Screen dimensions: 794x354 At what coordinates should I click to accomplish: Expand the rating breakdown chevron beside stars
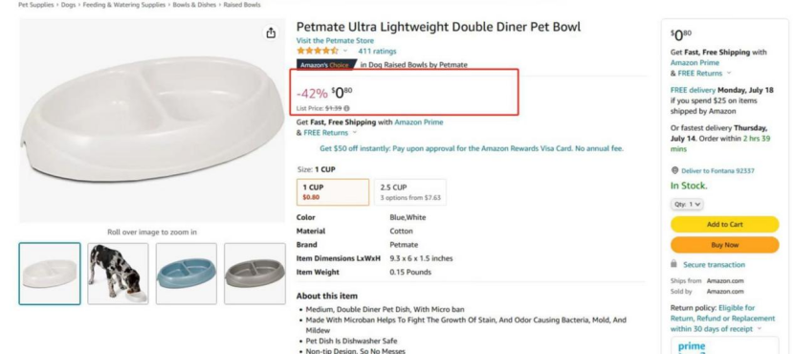coord(345,51)
